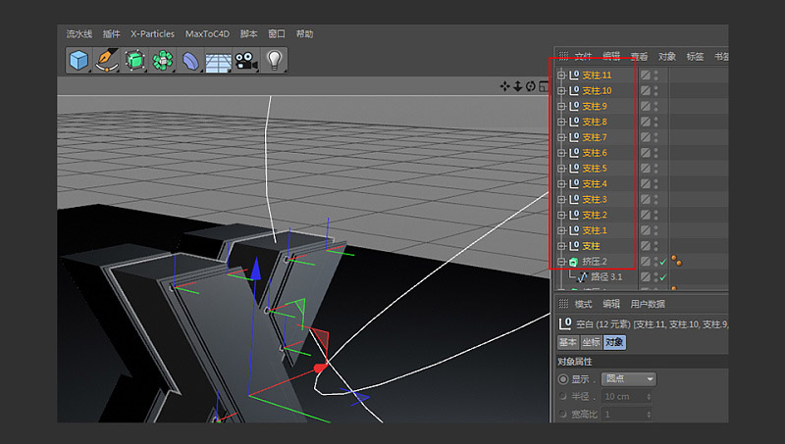Expand the 支柱.10 tree node
Viewport: 785px width, 444px height.
click(561, 90)
